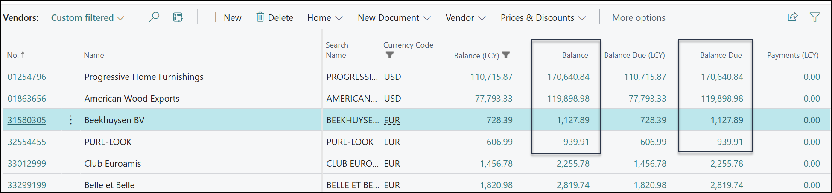
Task: Open Prices & Discounts menu
Action: click(543, 18)
